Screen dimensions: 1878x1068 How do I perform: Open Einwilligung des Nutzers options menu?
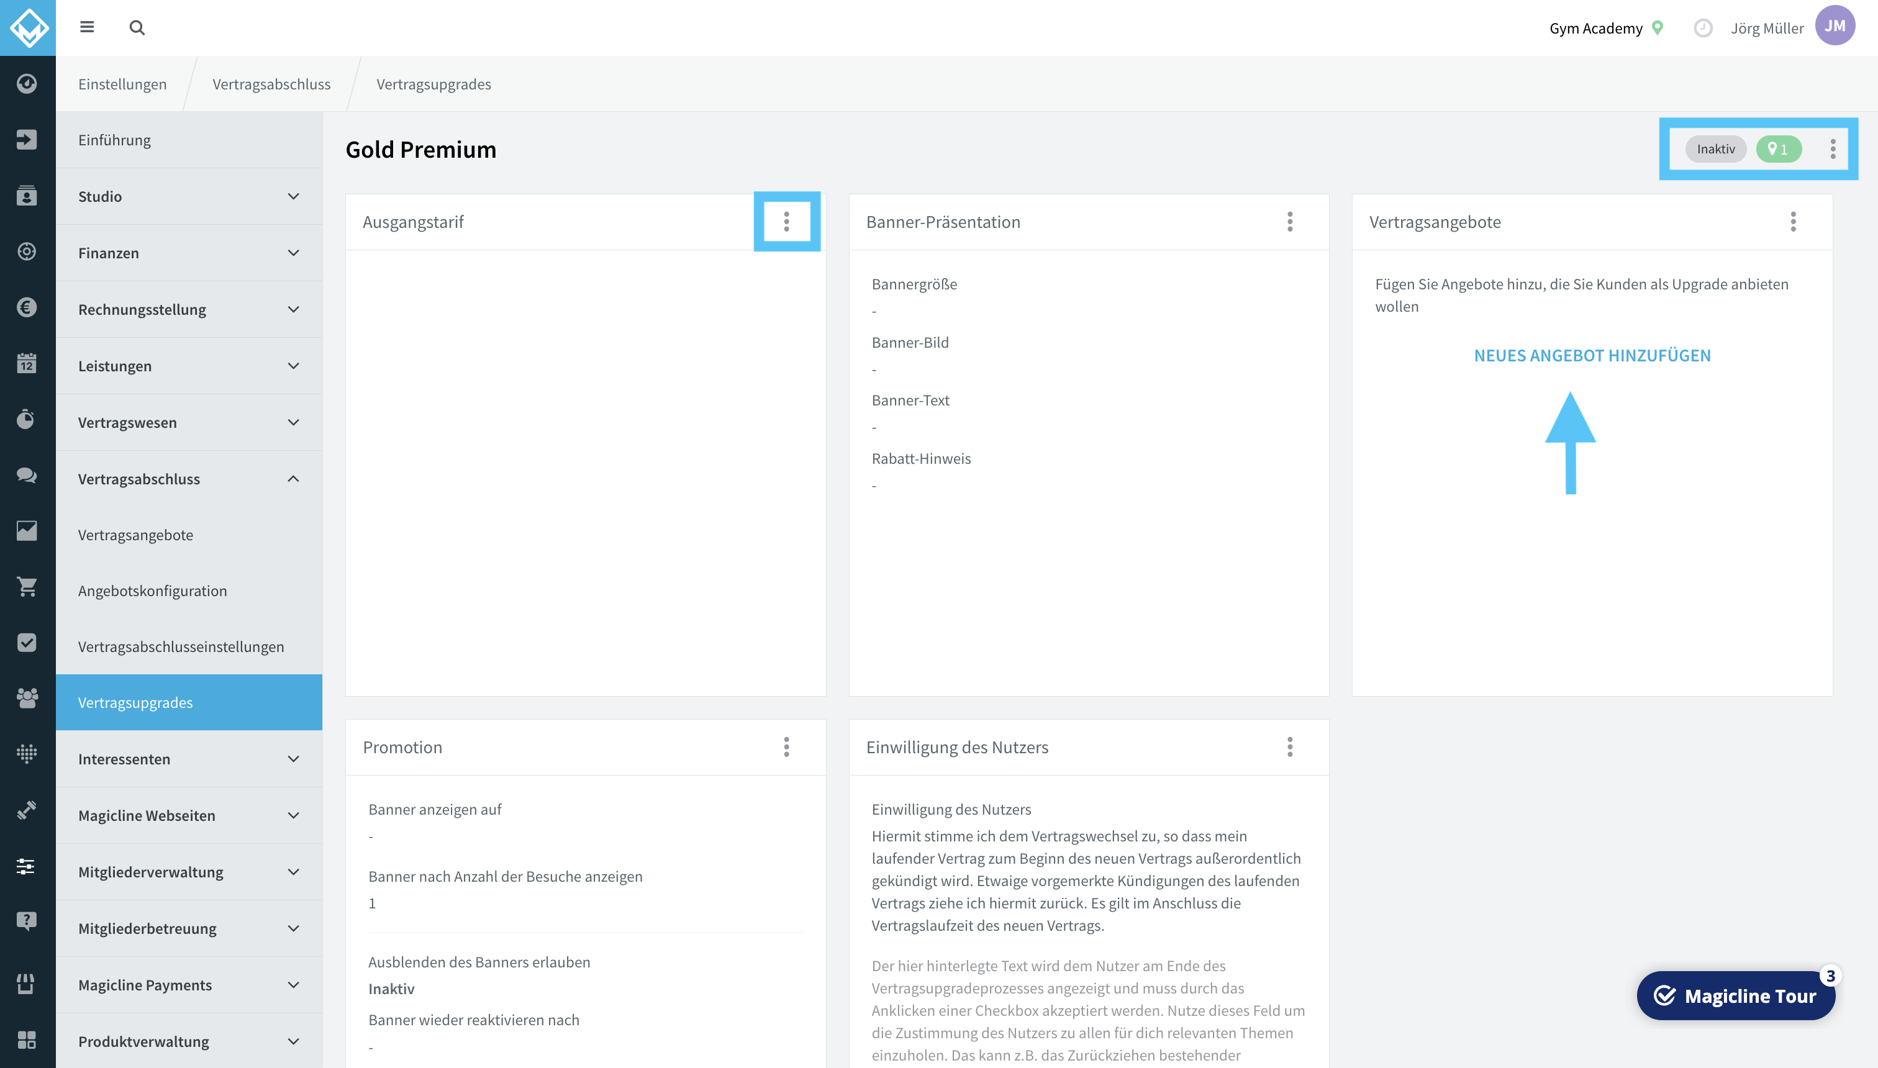1290,747
